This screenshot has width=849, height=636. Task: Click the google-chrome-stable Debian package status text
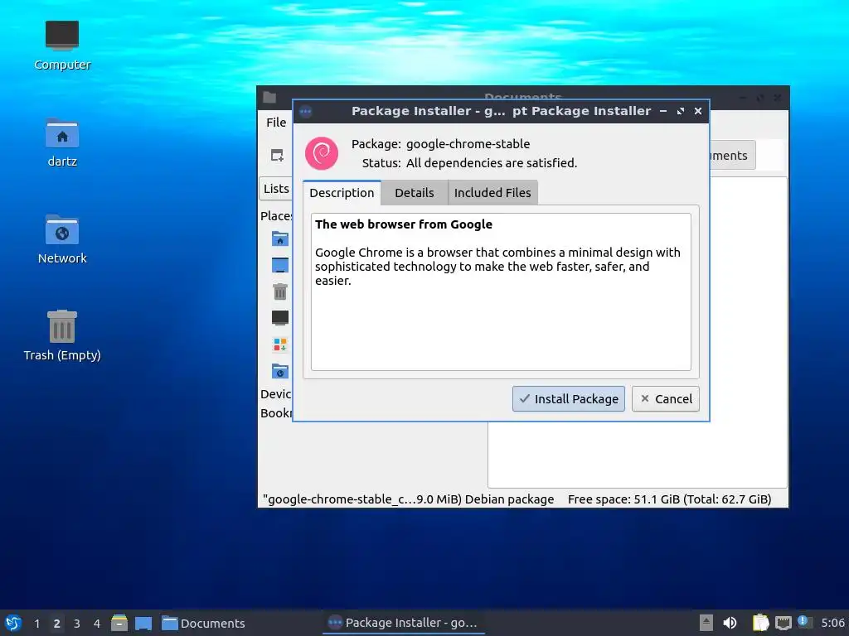pos(408,499)
